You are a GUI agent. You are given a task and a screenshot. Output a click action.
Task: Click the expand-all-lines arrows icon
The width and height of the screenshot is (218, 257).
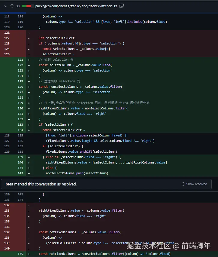(x=12, y=6)
